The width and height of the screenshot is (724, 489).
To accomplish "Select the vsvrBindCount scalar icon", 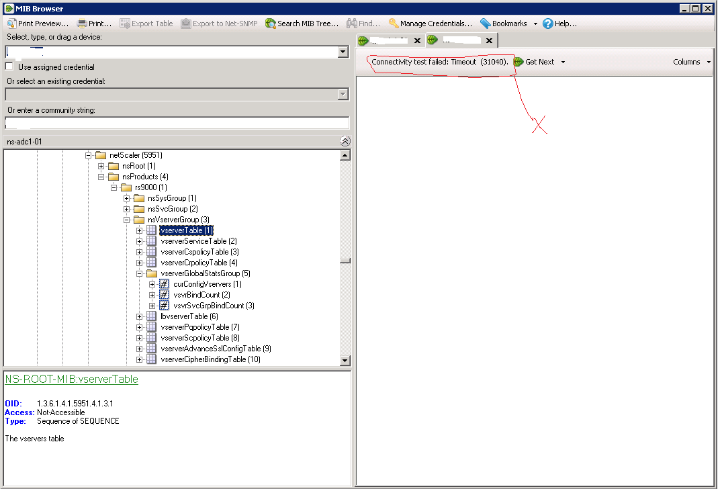I will [163, 294].
